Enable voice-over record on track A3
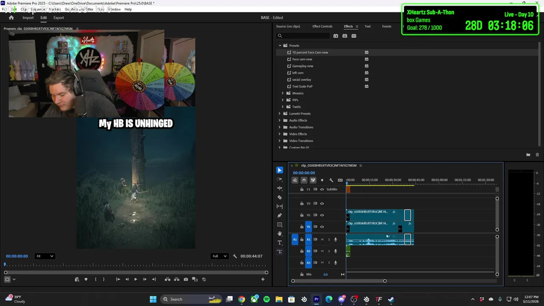The height and width of the screenshot is (306, 544). coord(335,263)
